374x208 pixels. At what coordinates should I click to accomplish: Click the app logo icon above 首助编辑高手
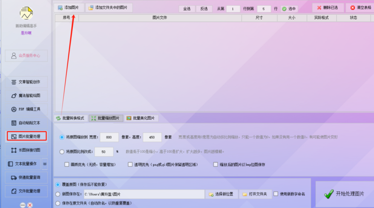(x=26, y=13)
